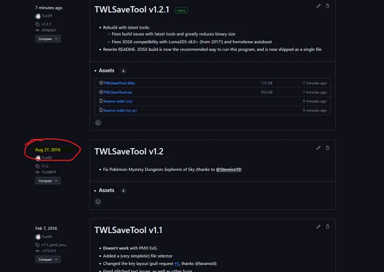Open commit 71290ff
Image resolution: width=384 pixels, height=272 pixels.
(49, 172)
